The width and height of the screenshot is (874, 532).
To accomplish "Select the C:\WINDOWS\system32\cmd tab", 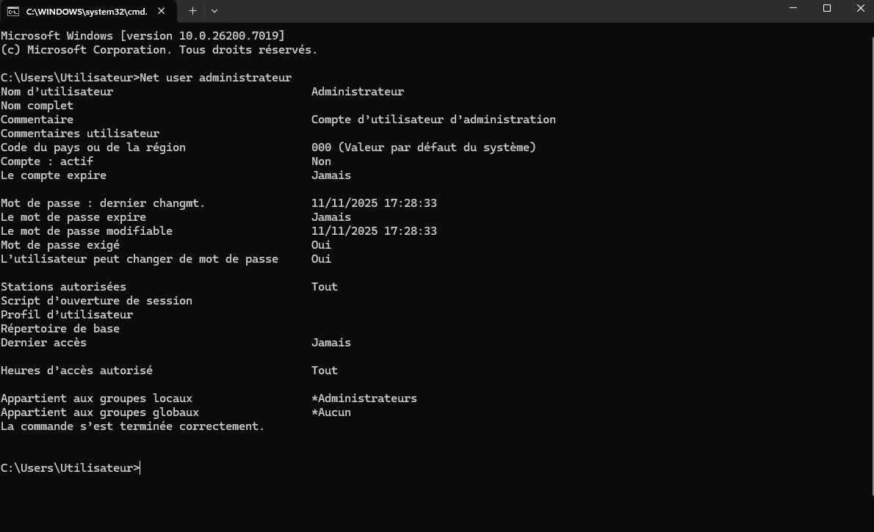I will 88,11.
